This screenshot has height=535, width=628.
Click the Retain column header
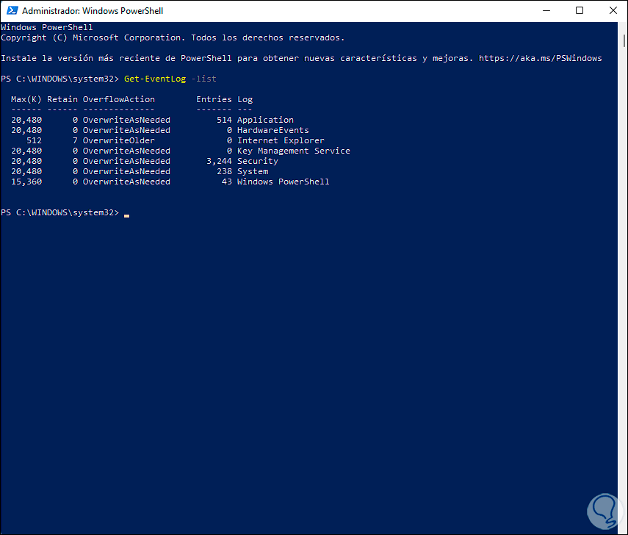(62, 99)
